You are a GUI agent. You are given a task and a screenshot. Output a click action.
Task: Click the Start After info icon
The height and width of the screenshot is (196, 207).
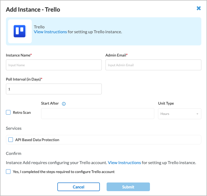[64, 104]
